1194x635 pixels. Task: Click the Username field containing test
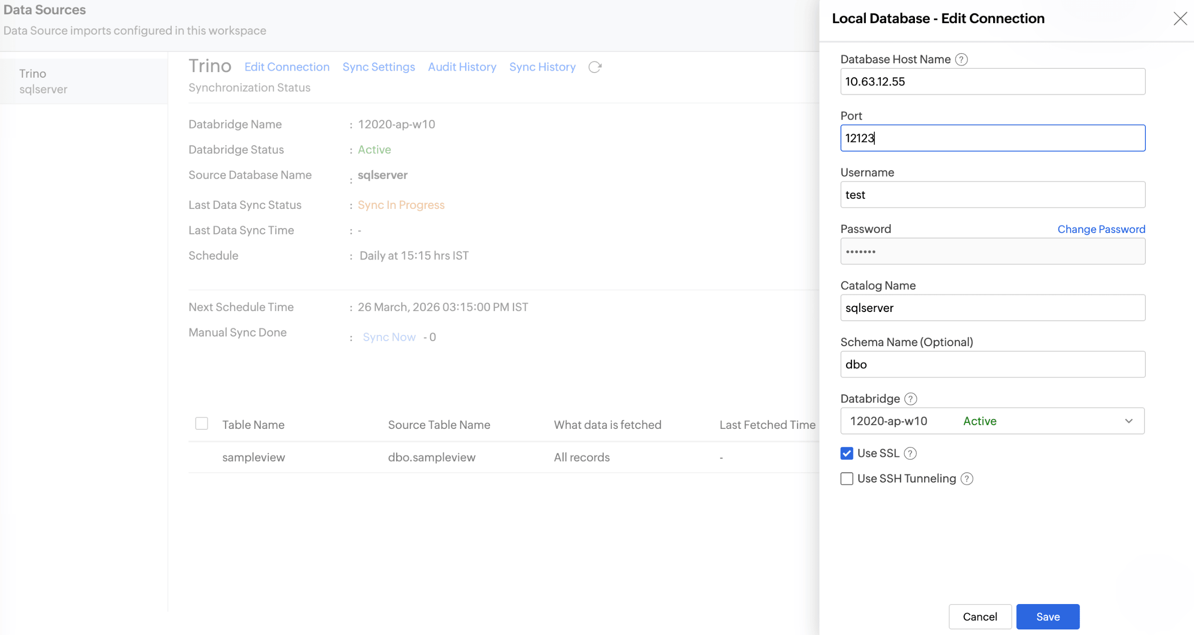click(x=992, y=195)
